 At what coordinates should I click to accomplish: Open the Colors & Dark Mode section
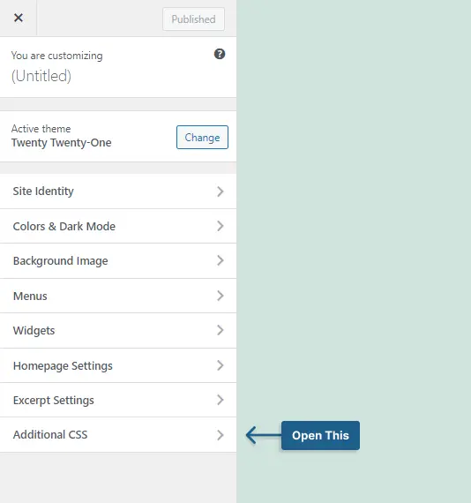(x=118, y=226)
